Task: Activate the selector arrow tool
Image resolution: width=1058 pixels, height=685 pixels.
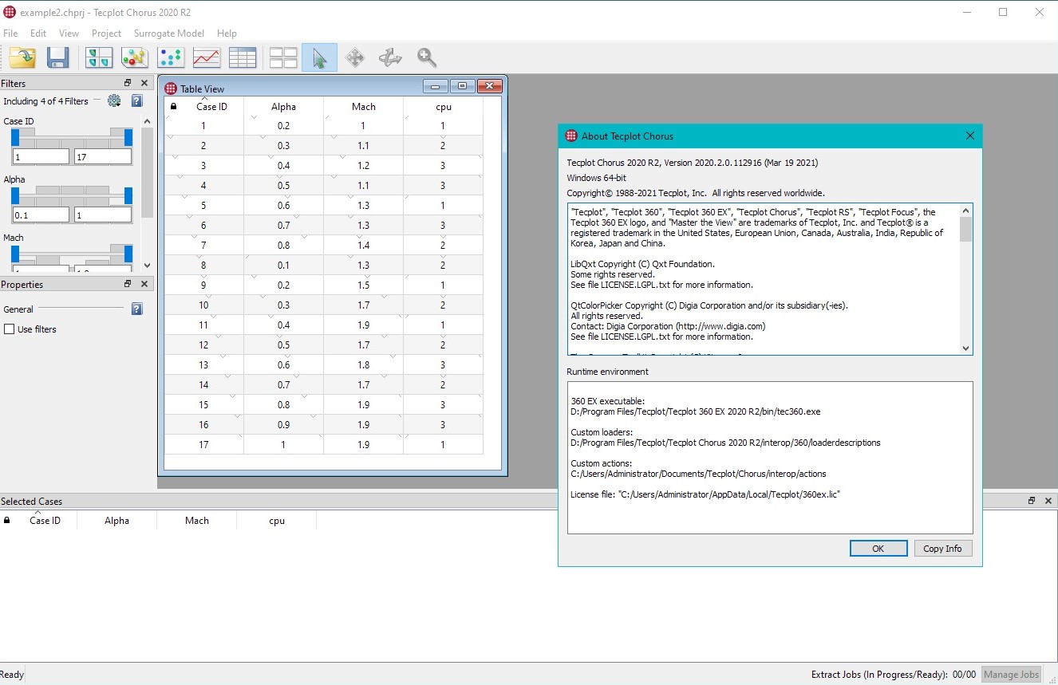Action: [319, 57]
